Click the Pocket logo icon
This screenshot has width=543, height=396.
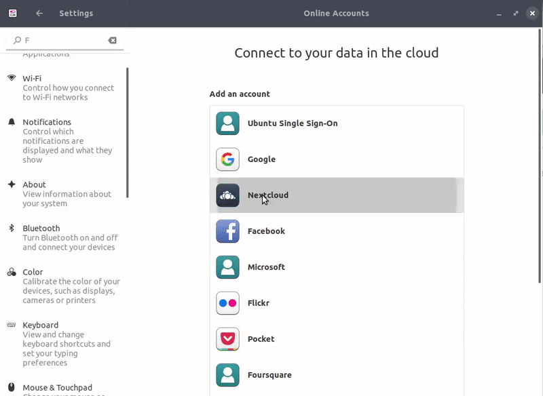(227, 339)
